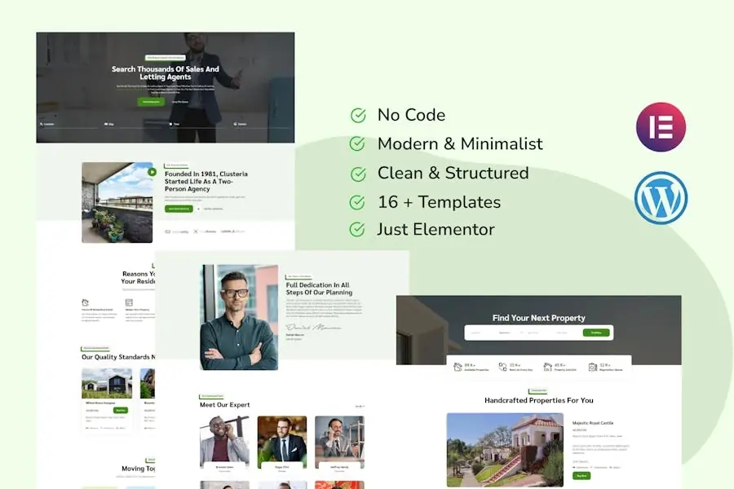Image resolution: width=734 pixels, height=489 pixels.
Task: Click green button under Majestic Royal Castle
Action: point(581,475)
